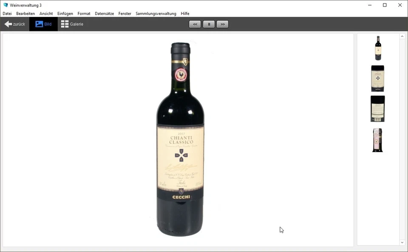Open the Datei menu

click(7, 13)
